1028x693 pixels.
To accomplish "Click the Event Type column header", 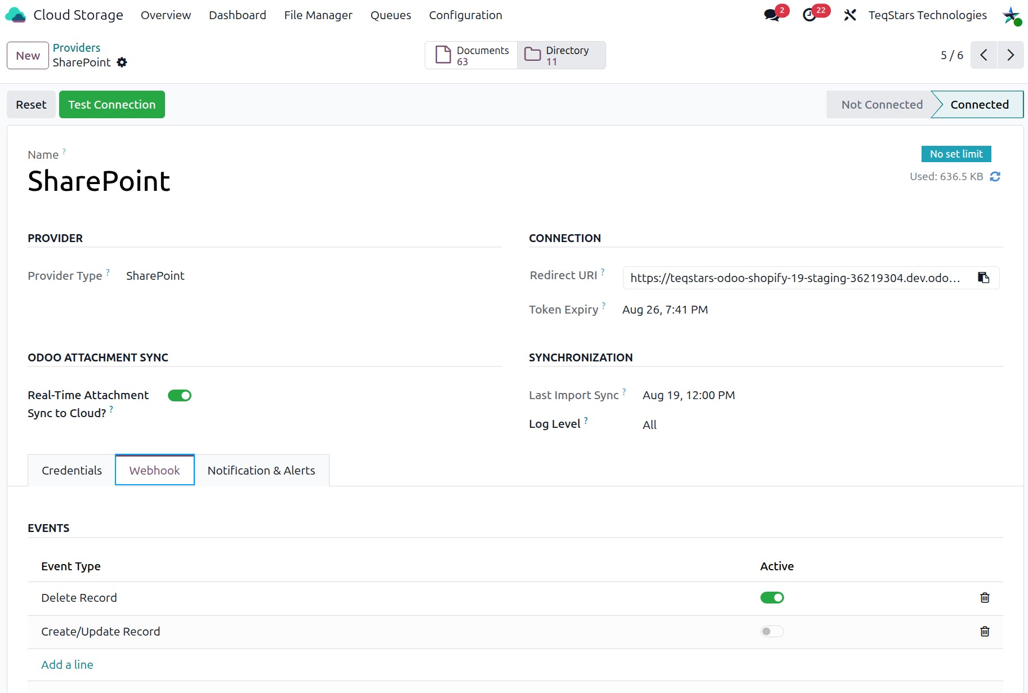I will click(71, 566).
